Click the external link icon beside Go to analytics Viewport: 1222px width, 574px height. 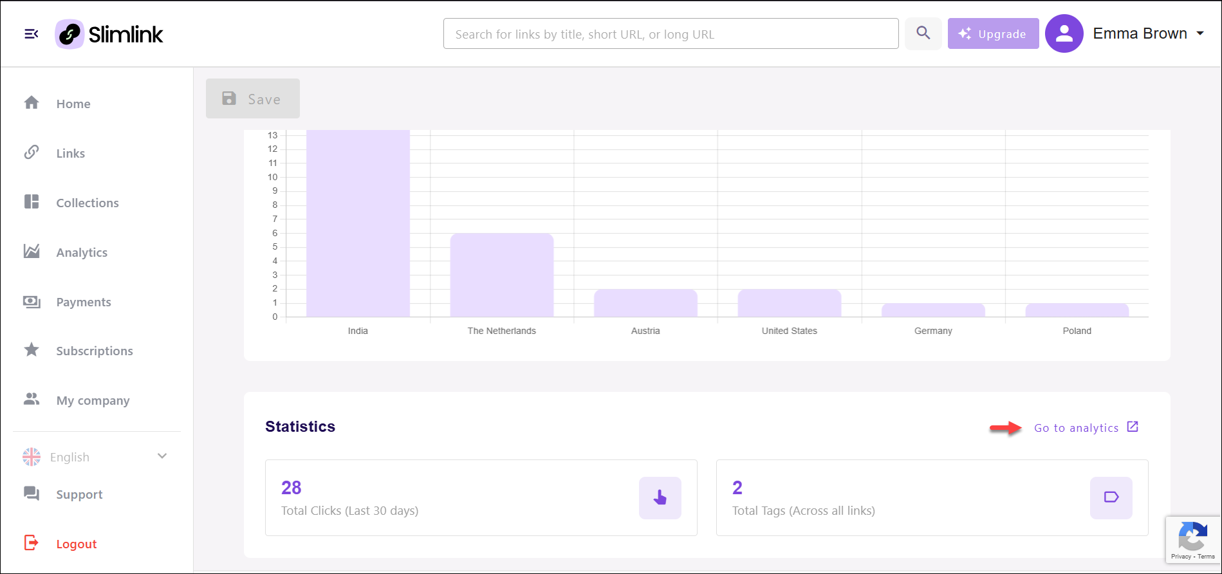[x=1133, y=427]
